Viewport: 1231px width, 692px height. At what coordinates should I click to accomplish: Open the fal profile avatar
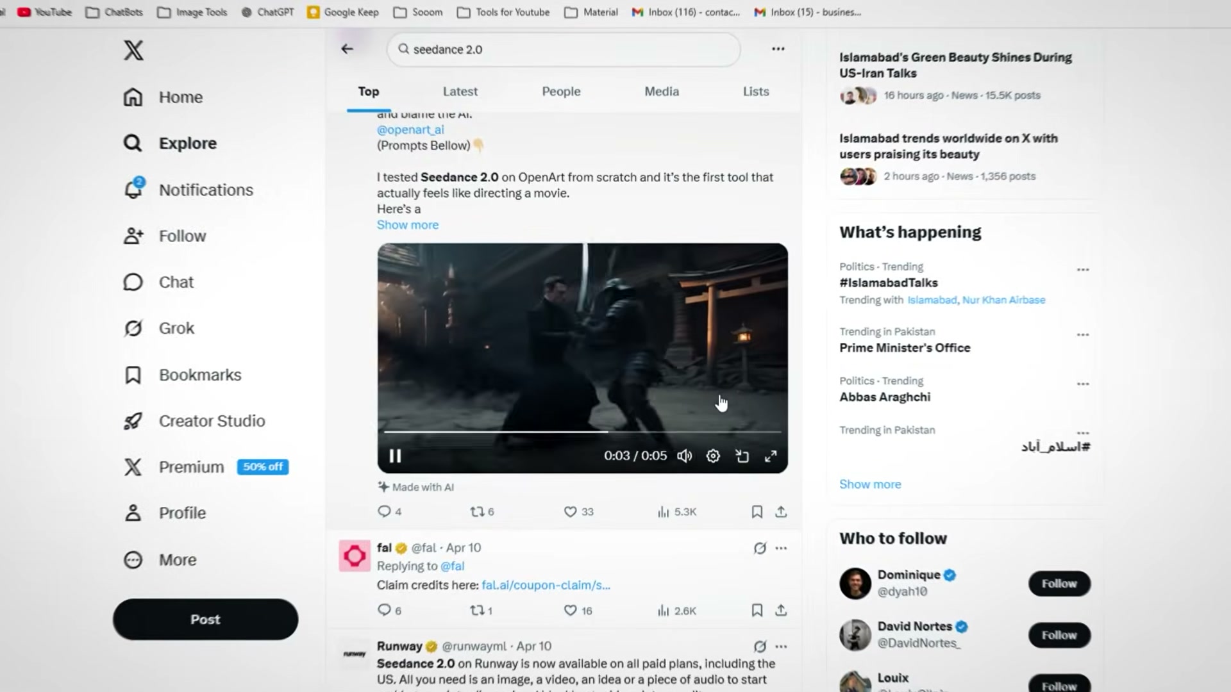click(x=355, y=556)
